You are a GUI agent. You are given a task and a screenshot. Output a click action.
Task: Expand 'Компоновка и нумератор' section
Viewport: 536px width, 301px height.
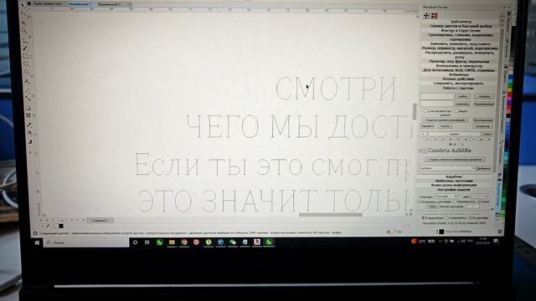pos(459,65)
